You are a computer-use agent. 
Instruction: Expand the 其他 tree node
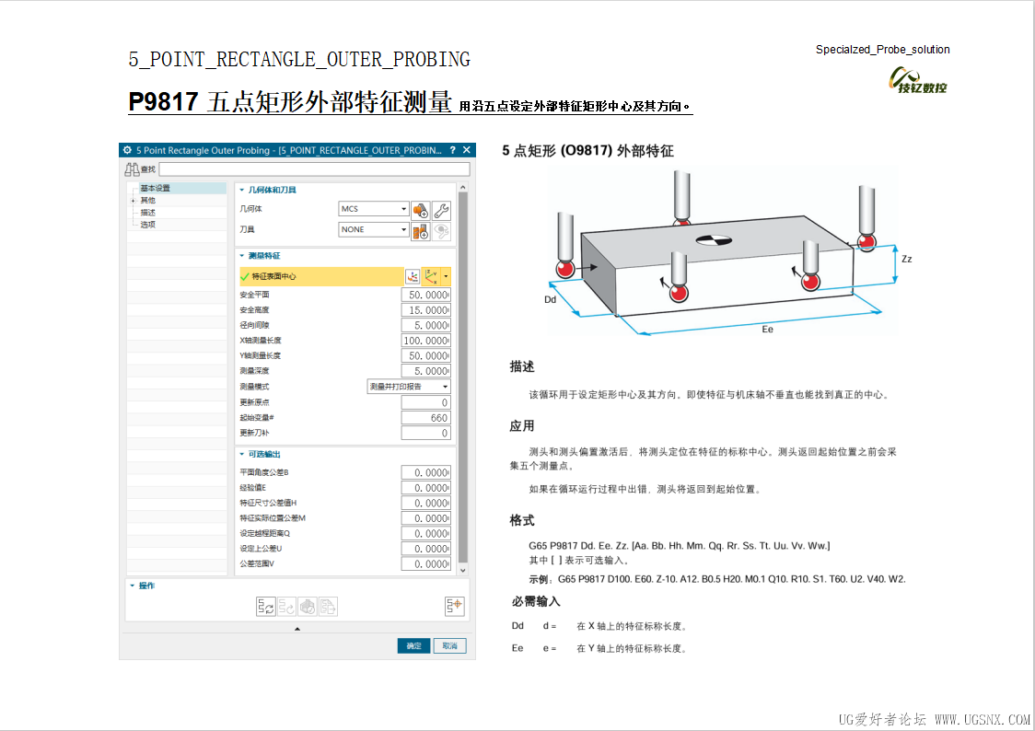(134, 201)
